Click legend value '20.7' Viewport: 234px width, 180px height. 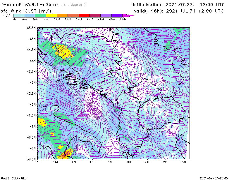(90, 19)
